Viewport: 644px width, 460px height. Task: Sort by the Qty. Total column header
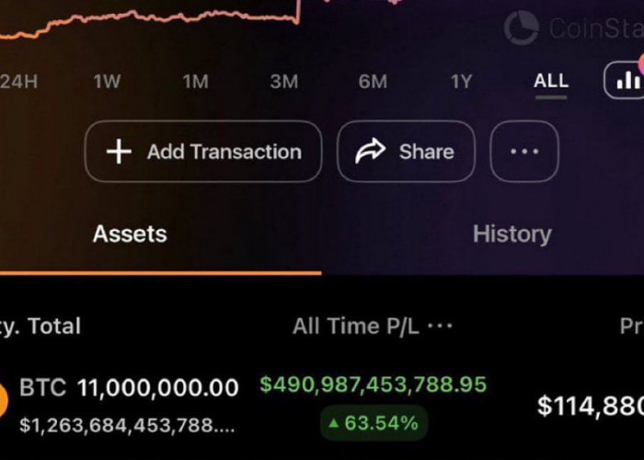(41, 326)
